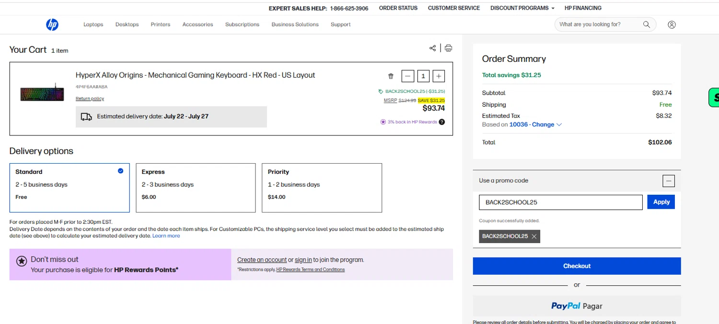
Task: Click the Order Status link
Action: point(398,8)
